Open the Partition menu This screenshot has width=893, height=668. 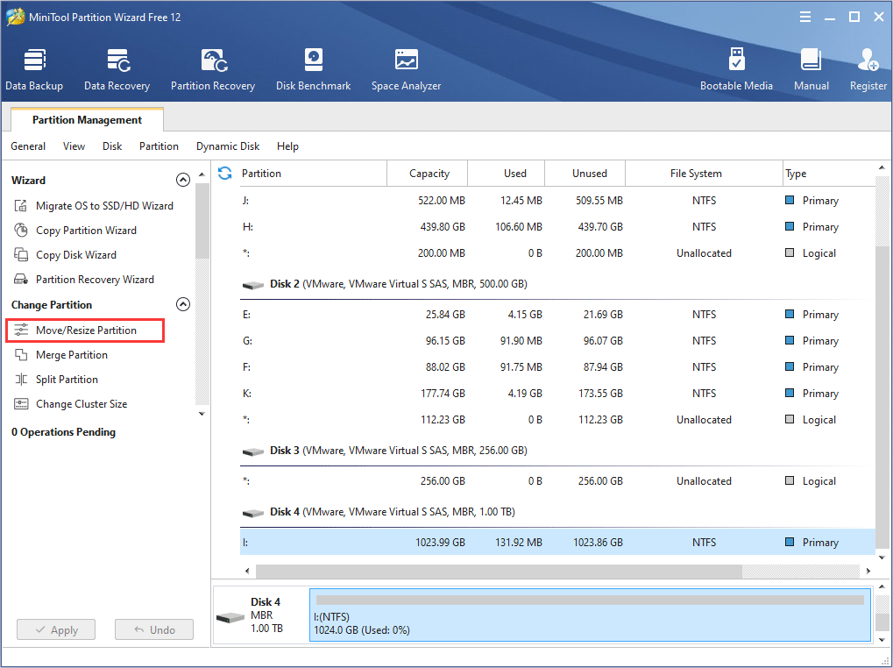pyautogui.click(x=159, y=146)
